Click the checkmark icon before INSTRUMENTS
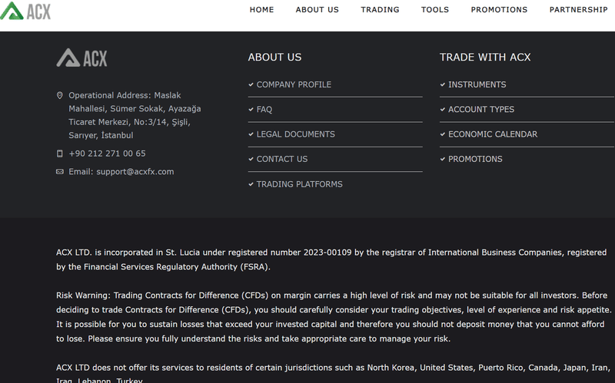 click(x=443, y=84)
